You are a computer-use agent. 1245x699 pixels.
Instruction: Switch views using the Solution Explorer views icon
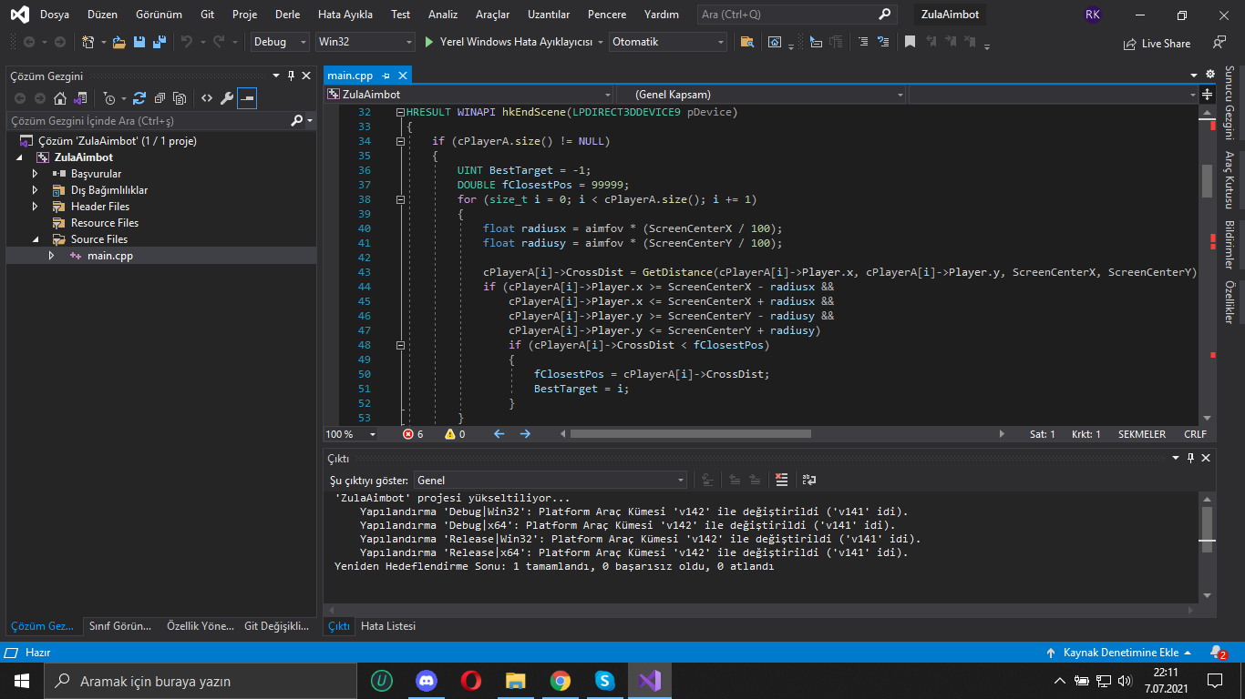coord(80,98)
